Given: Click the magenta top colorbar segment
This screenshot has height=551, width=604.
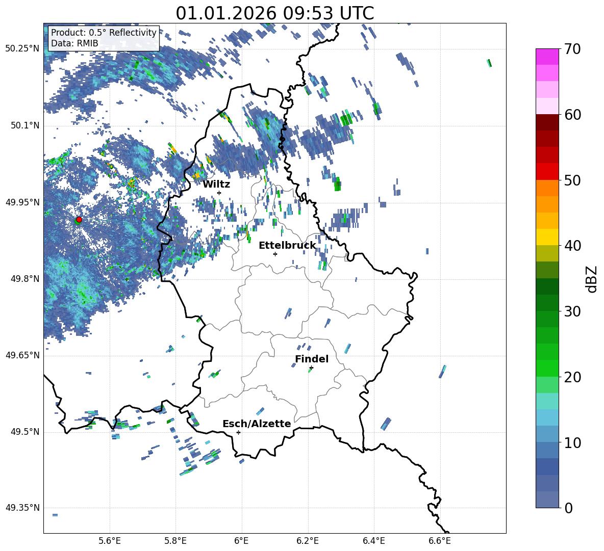Looking at the screenshot, I should (547, 57).
